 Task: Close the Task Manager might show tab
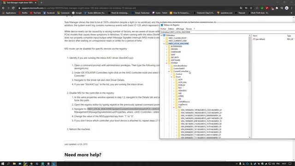(35, 3)
